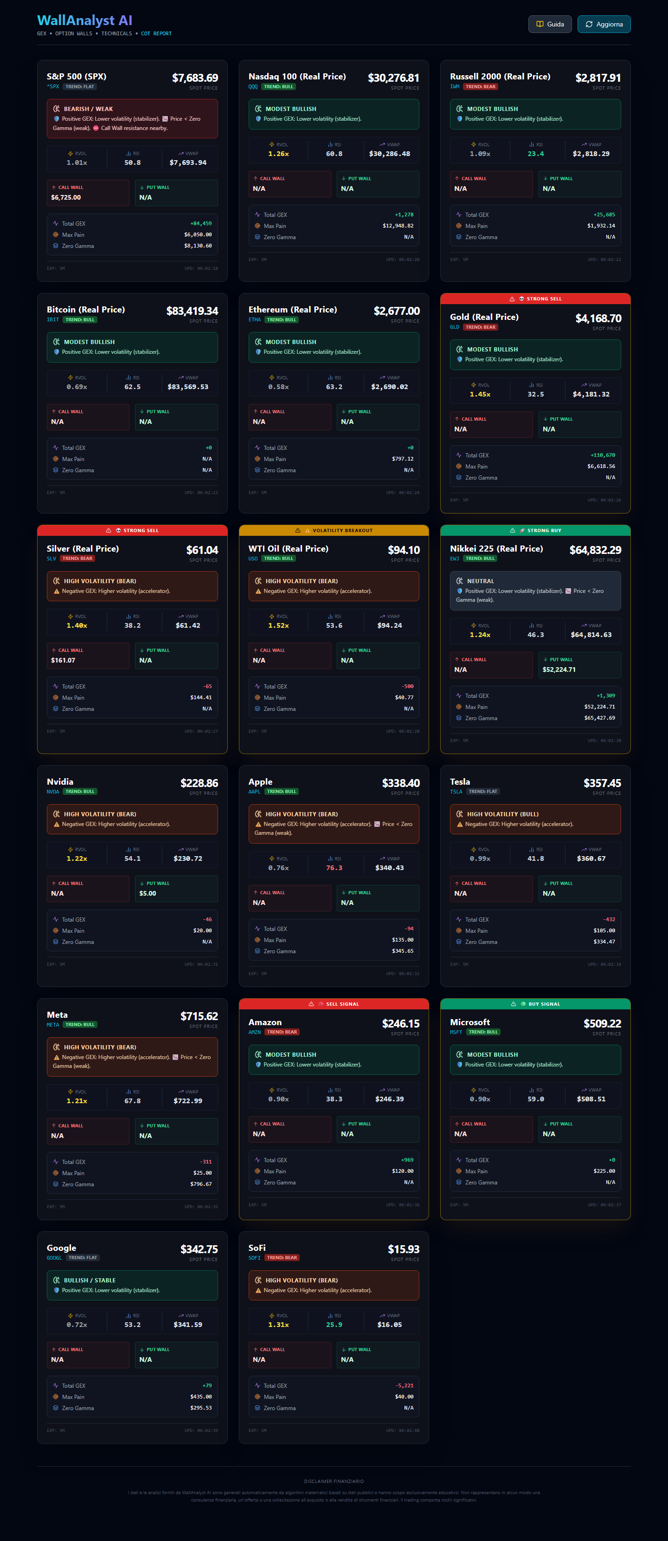Screen dimensions: 668x1541
Task: Click the Max Pain icon in Tesla card
Action: click(x=459, y=930)
